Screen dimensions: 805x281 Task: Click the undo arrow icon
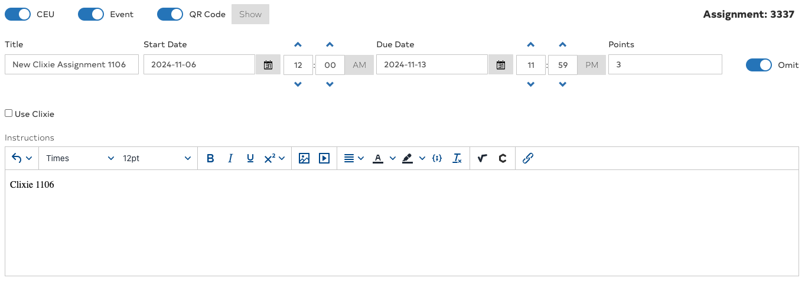[x=17, y=158]
